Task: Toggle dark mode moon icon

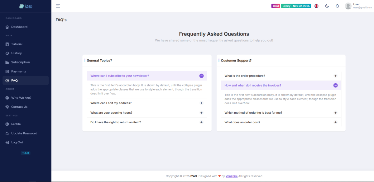Action: 327,6
